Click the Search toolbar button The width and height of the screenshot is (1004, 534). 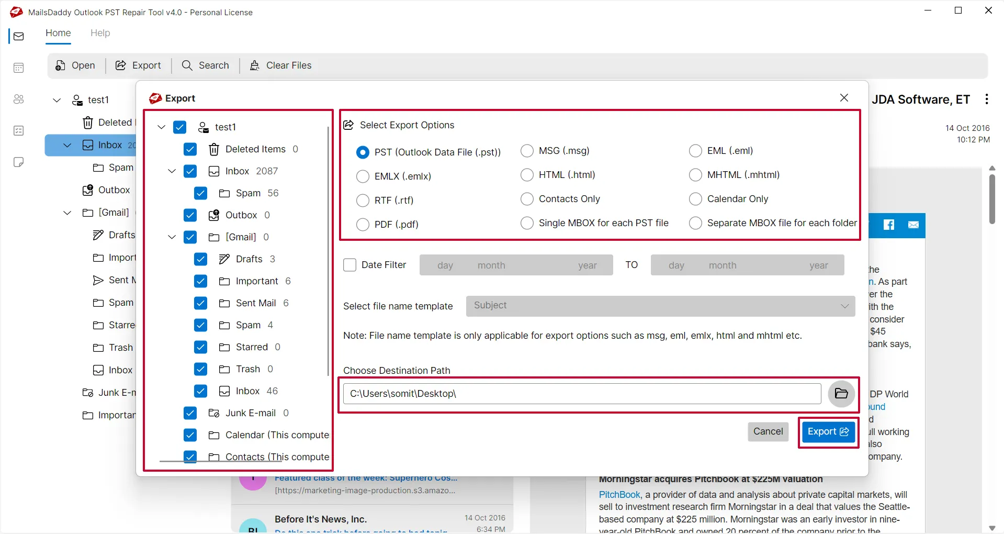(206, 65)
